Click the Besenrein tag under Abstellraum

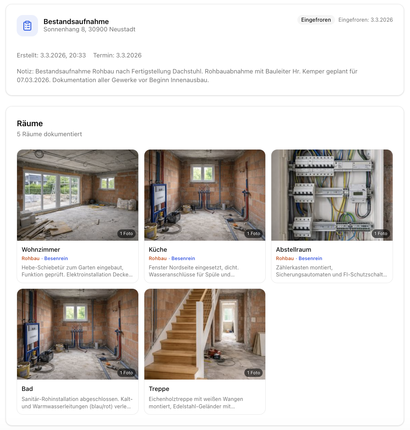pyautogui.click(x=310, y=258)
